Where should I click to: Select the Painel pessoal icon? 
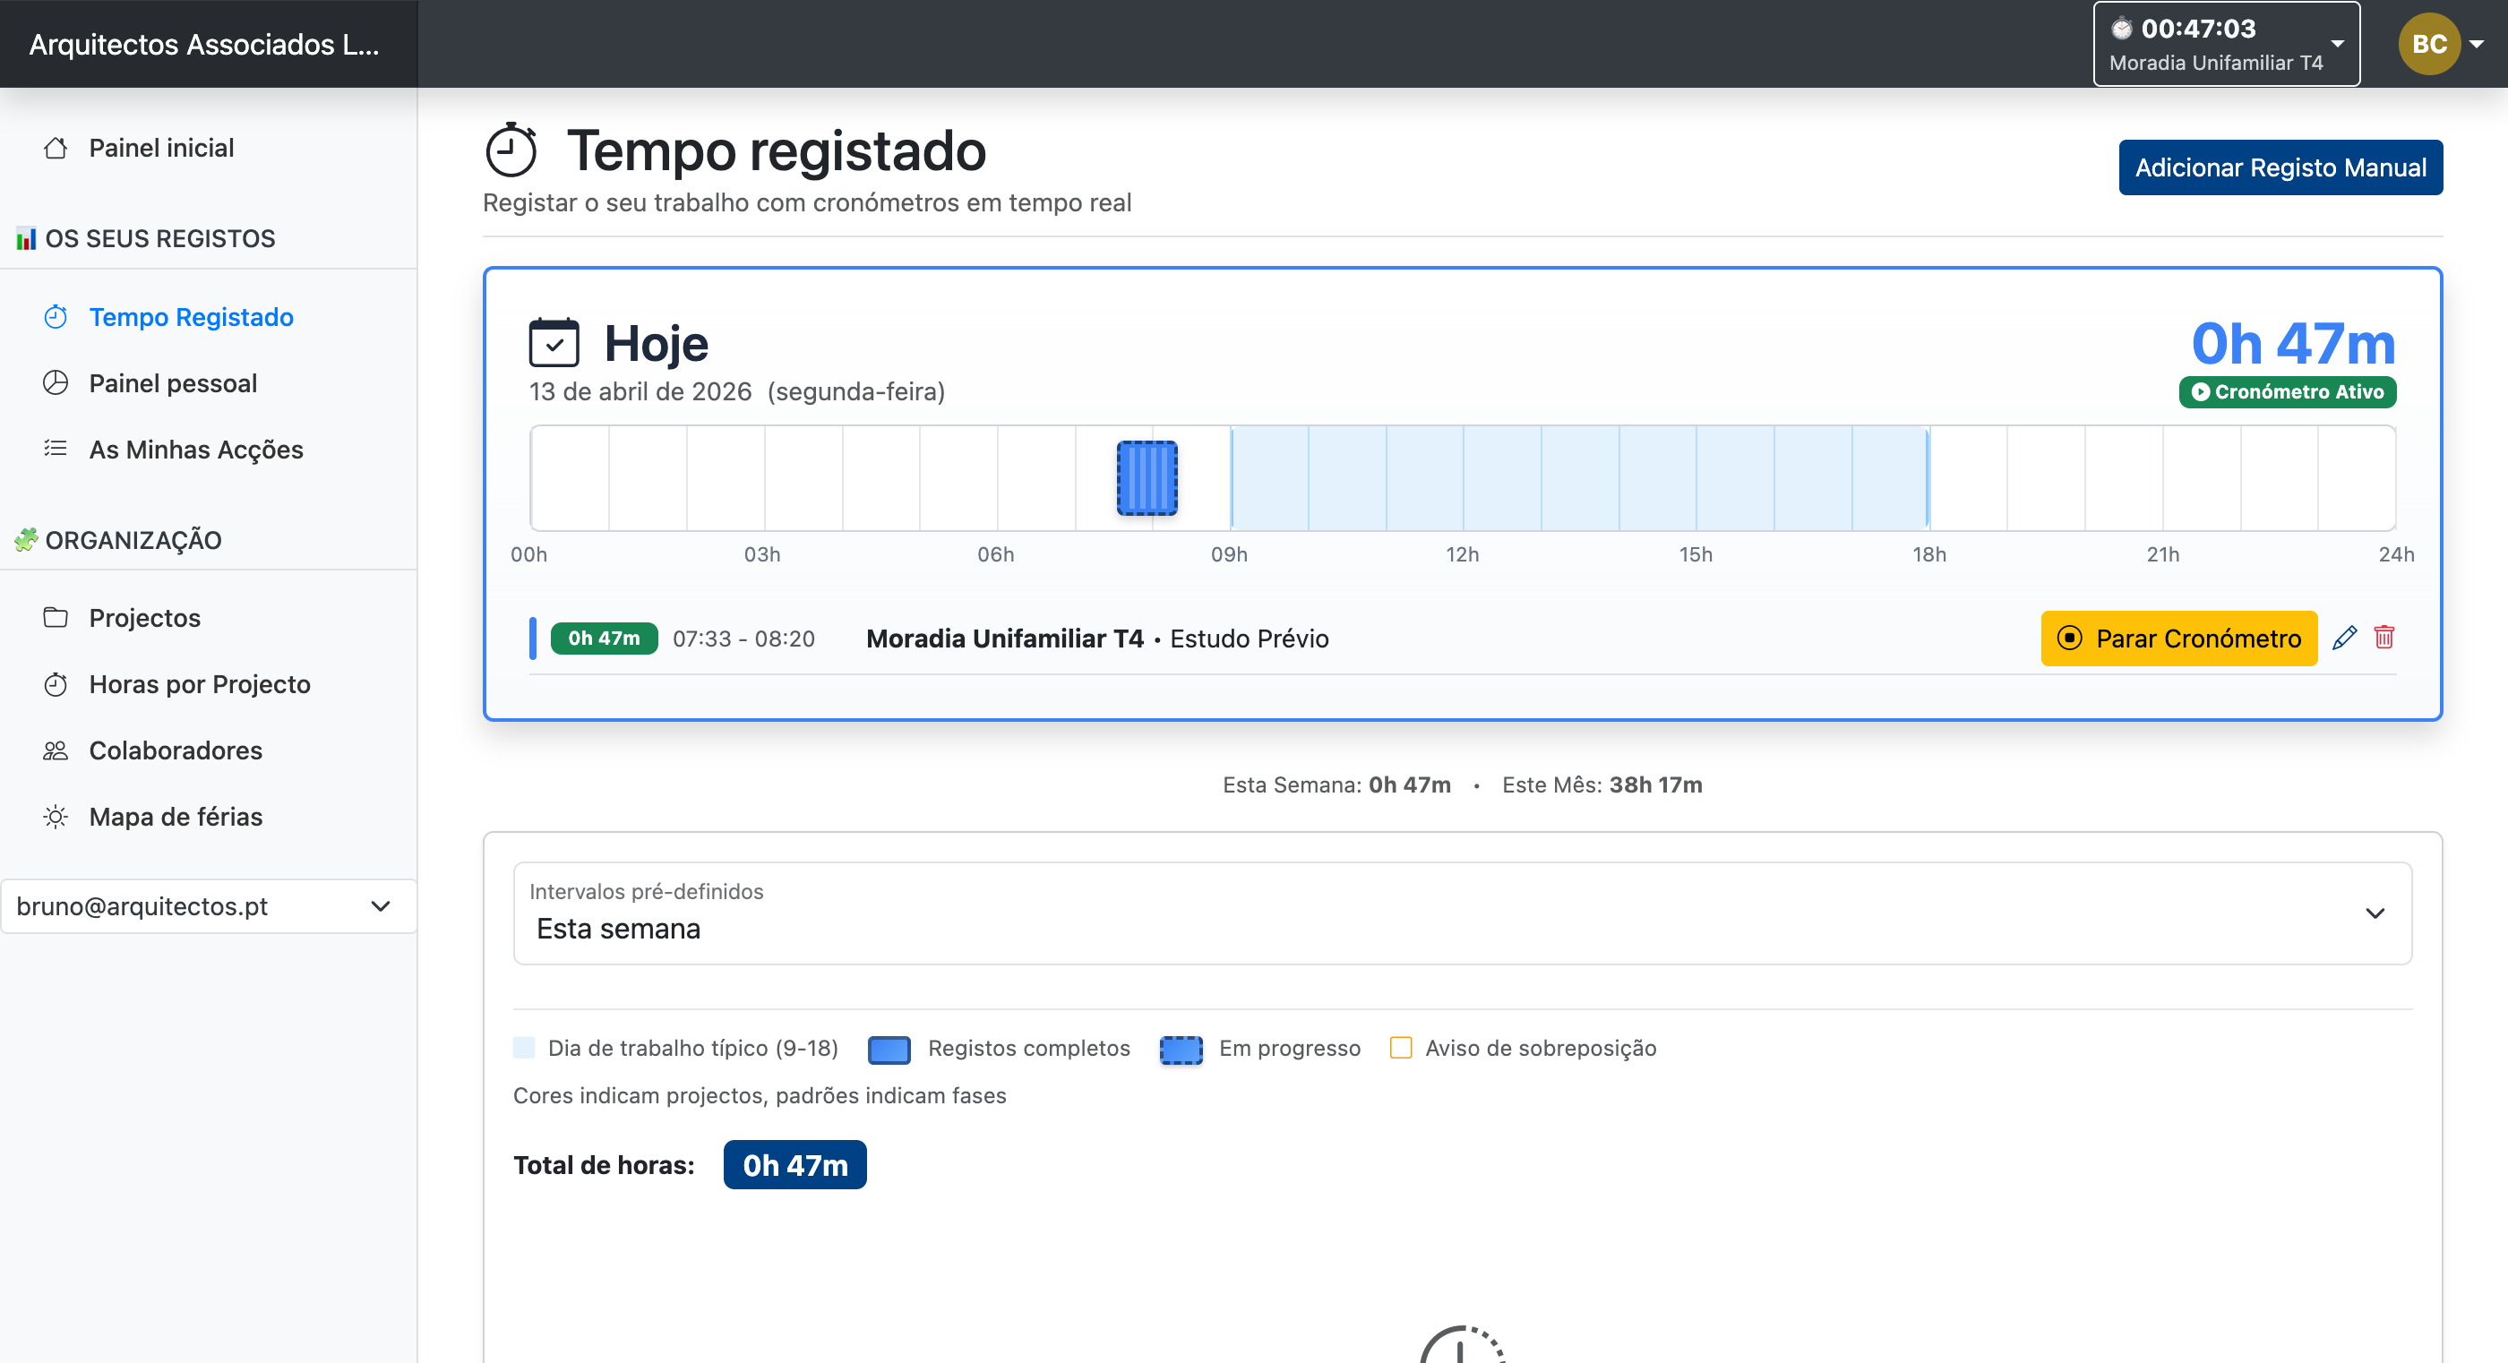tap(56, 382)
